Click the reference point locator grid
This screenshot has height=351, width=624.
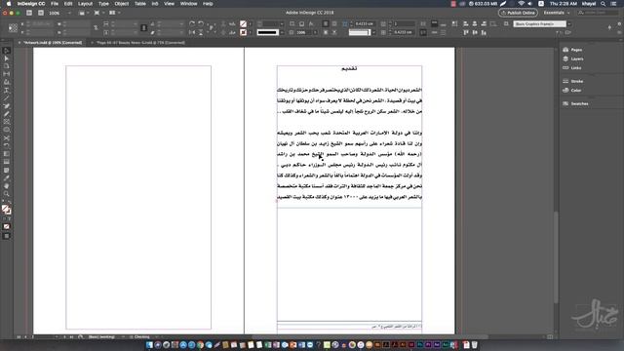pyautogui.click(x=13, y=28)
